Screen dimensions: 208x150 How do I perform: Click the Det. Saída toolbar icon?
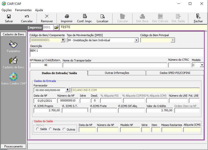click(x=178, y=16)
